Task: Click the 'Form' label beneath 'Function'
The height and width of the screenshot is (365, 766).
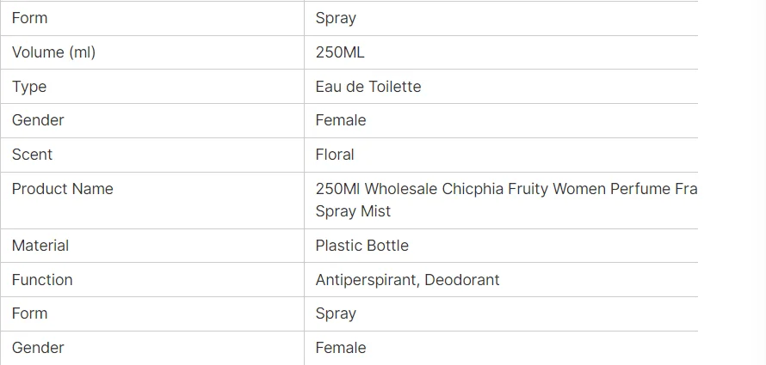Action: tap(29, 313)
